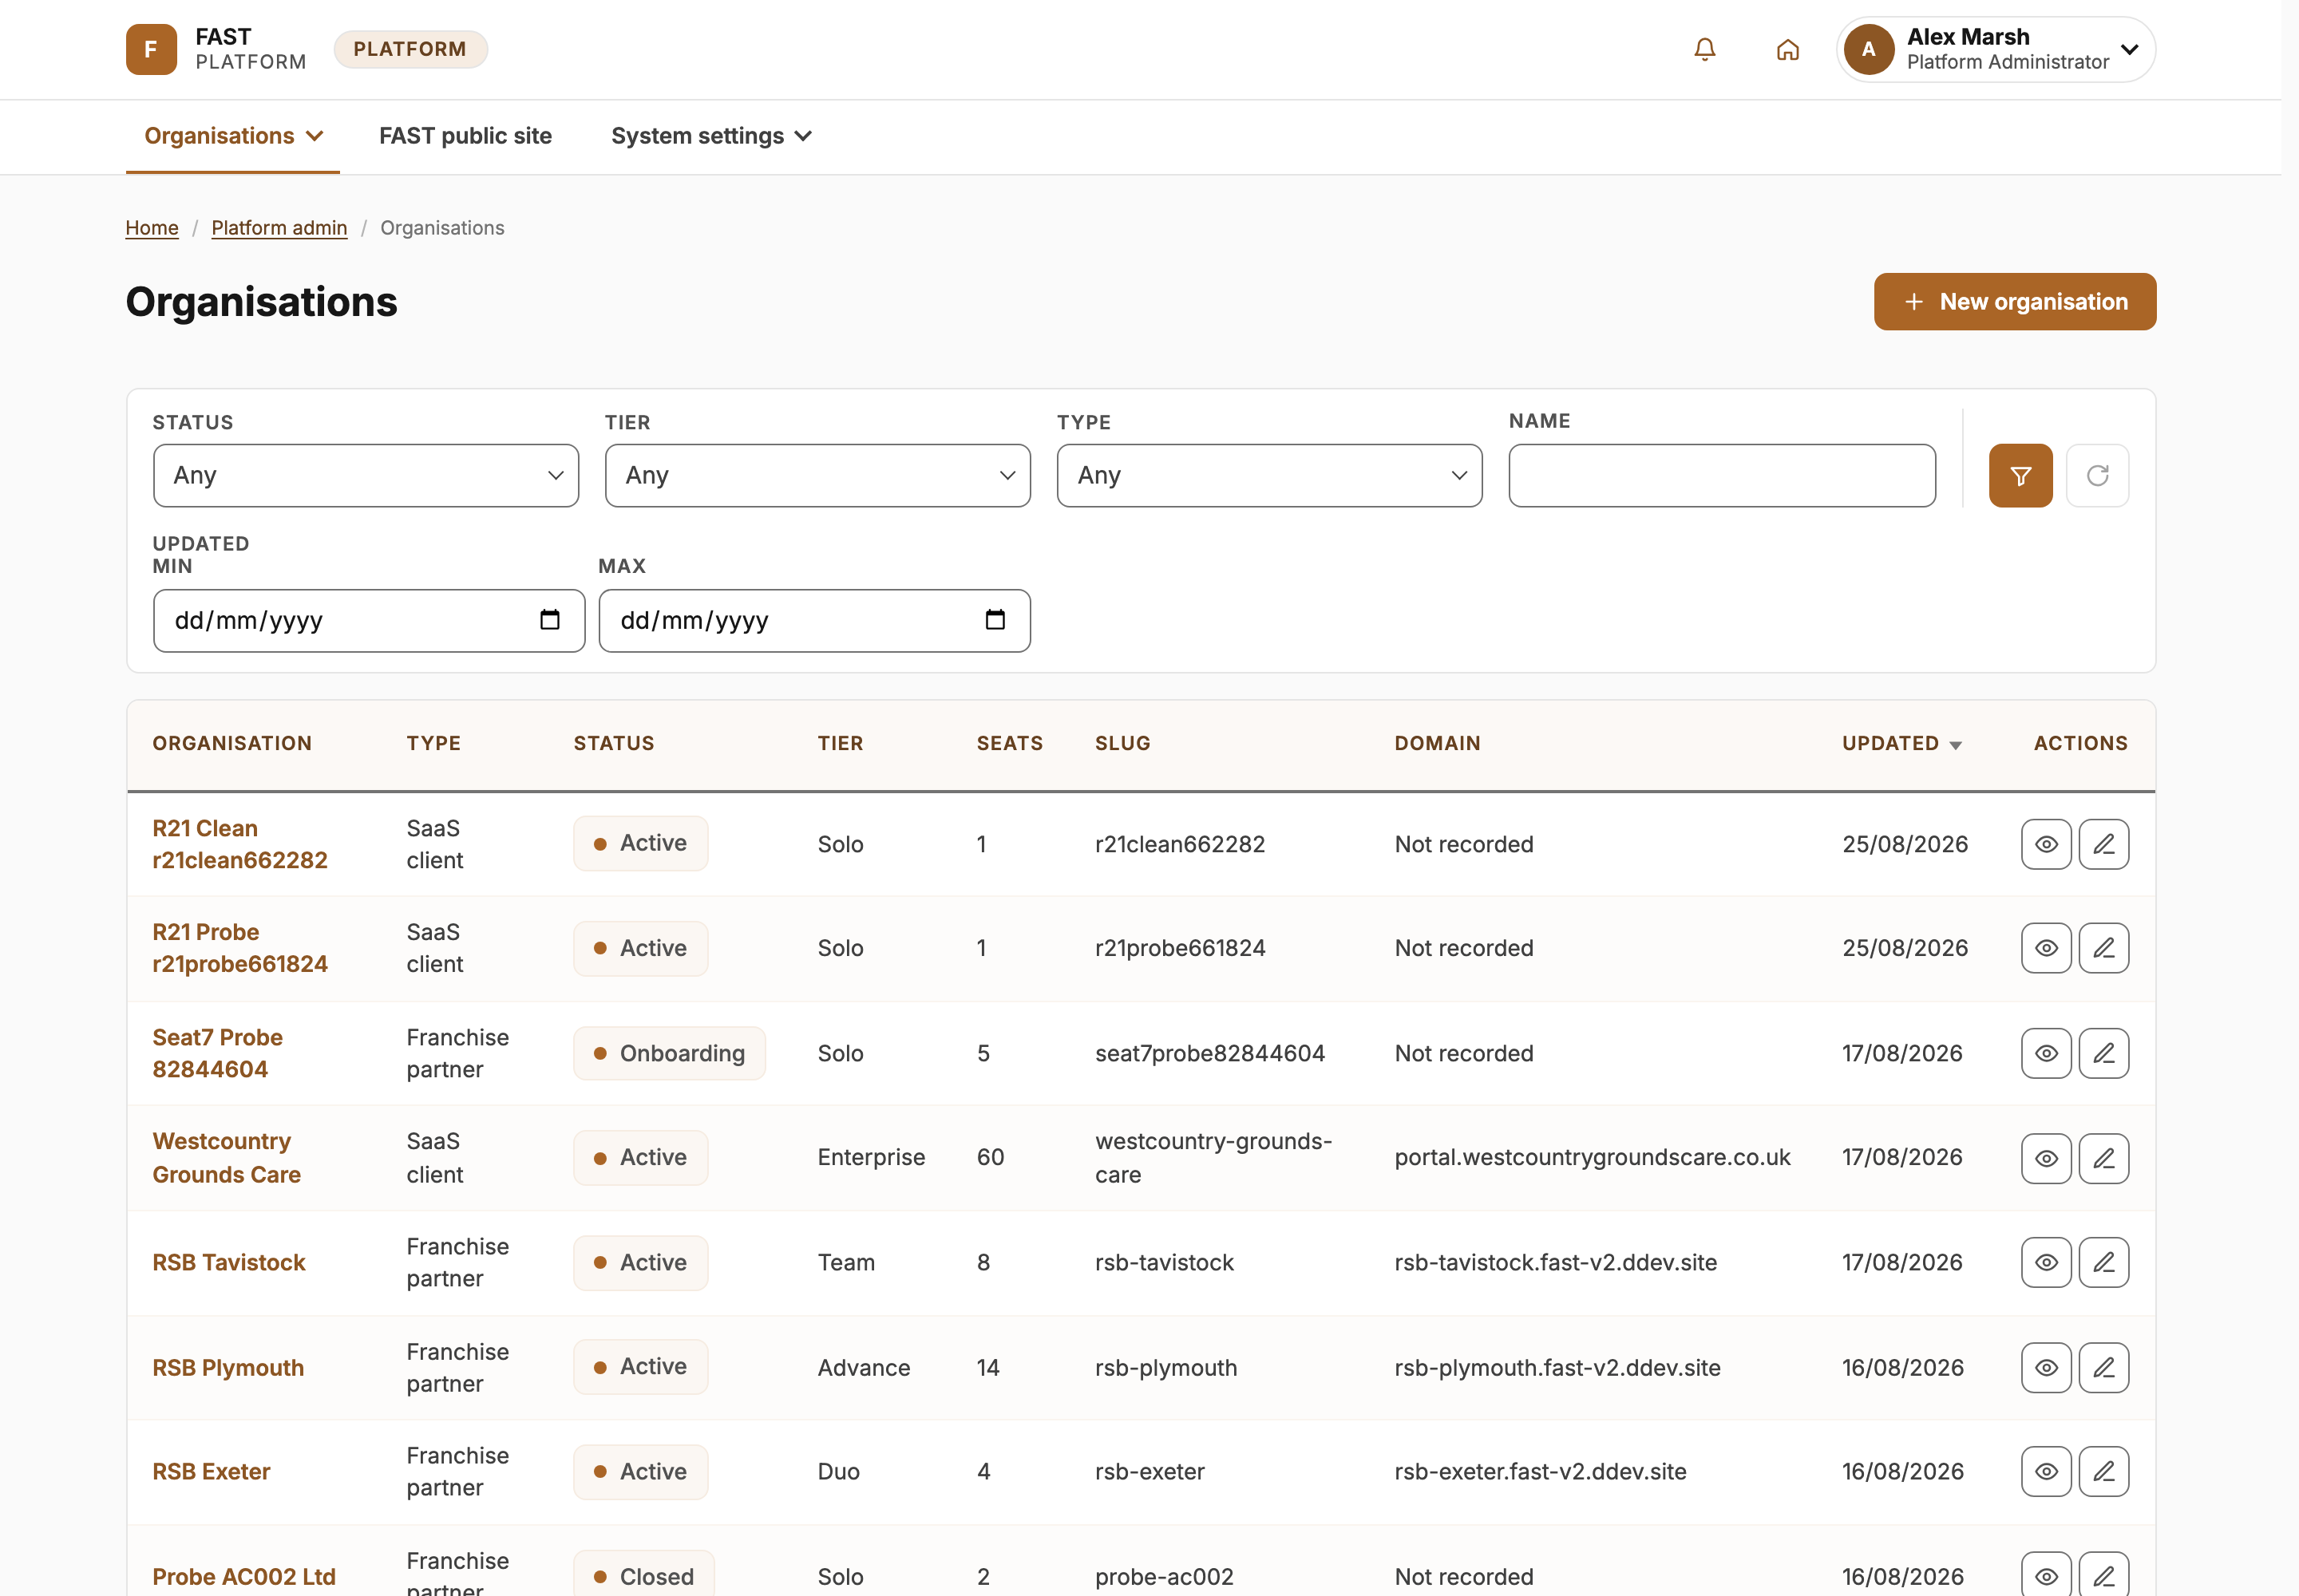The height and width of the screenshot is (1596, 2299).
Task: Expand the System settings menu
Action: tap(711, 136)
